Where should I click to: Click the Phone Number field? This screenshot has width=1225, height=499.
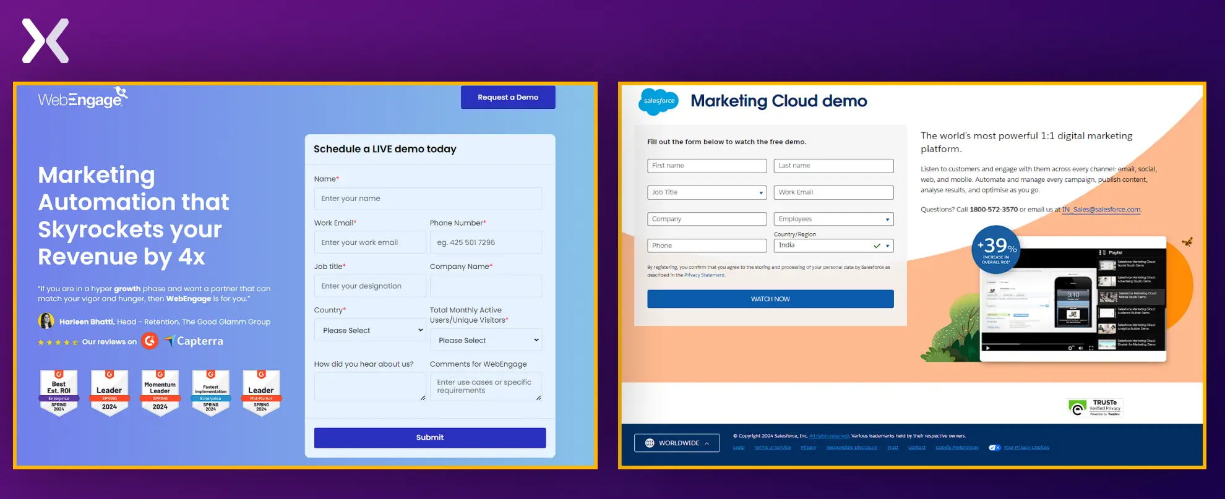[486, 242]
